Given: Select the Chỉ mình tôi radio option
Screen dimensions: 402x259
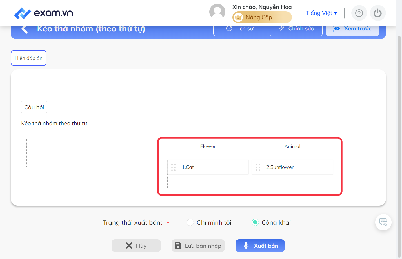Looking at the screenshot, I should pos(190,222).
